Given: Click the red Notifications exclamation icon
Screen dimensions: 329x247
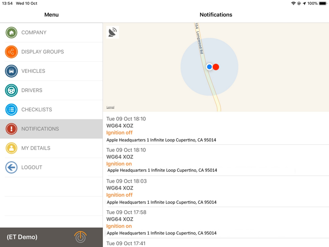Looking at the screenshot, I should 11,129.
